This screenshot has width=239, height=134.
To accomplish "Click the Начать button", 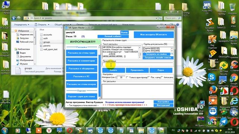I will point(114,70).
